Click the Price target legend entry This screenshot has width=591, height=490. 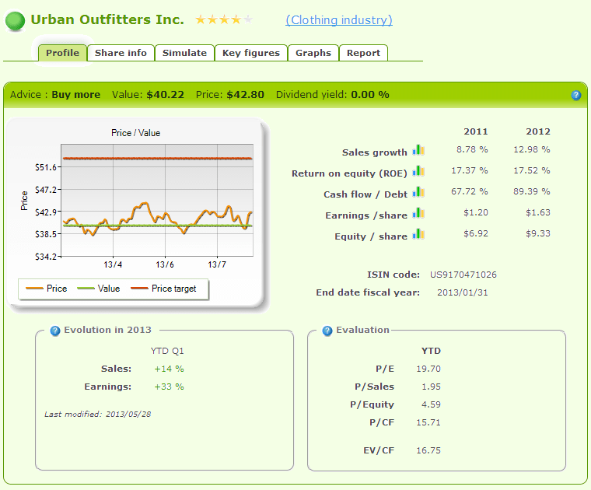(x=163, y=289)
